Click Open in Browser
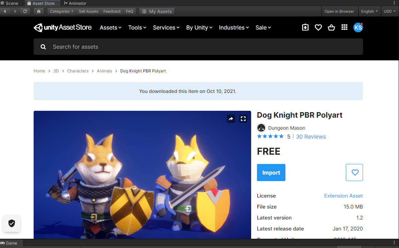This screenshot has height=248, width=399. click(339, 11)
